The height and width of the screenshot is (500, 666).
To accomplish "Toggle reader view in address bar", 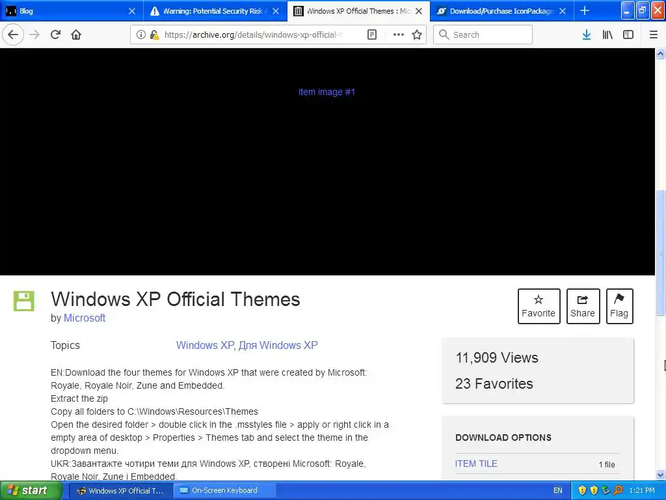I will click(371, 35).
